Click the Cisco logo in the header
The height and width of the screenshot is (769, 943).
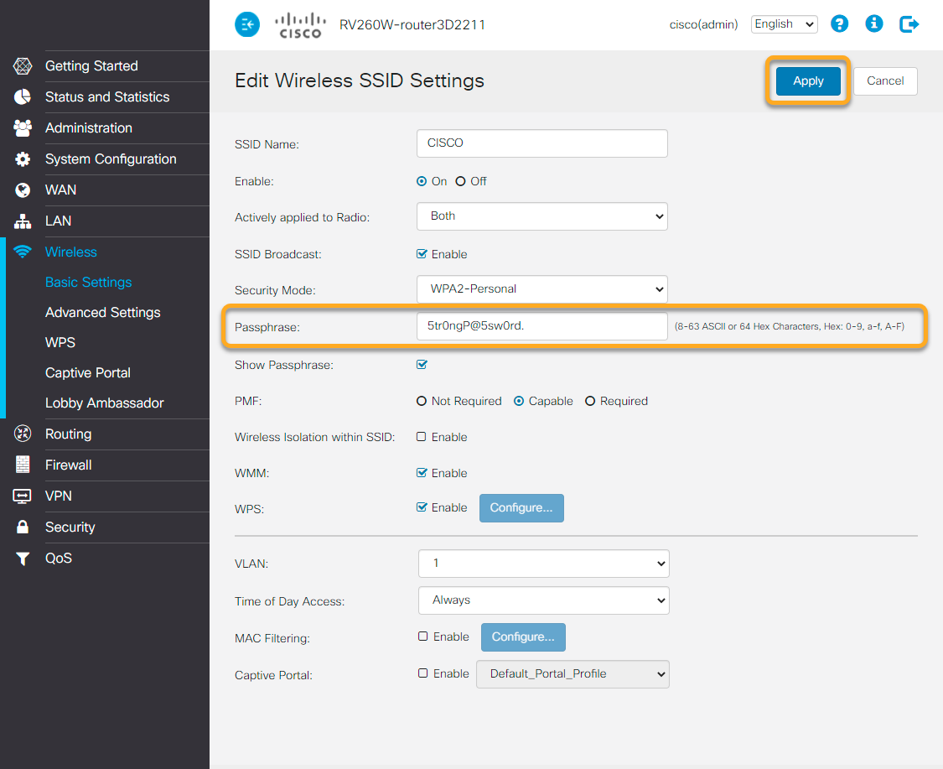tap(300, 25)
